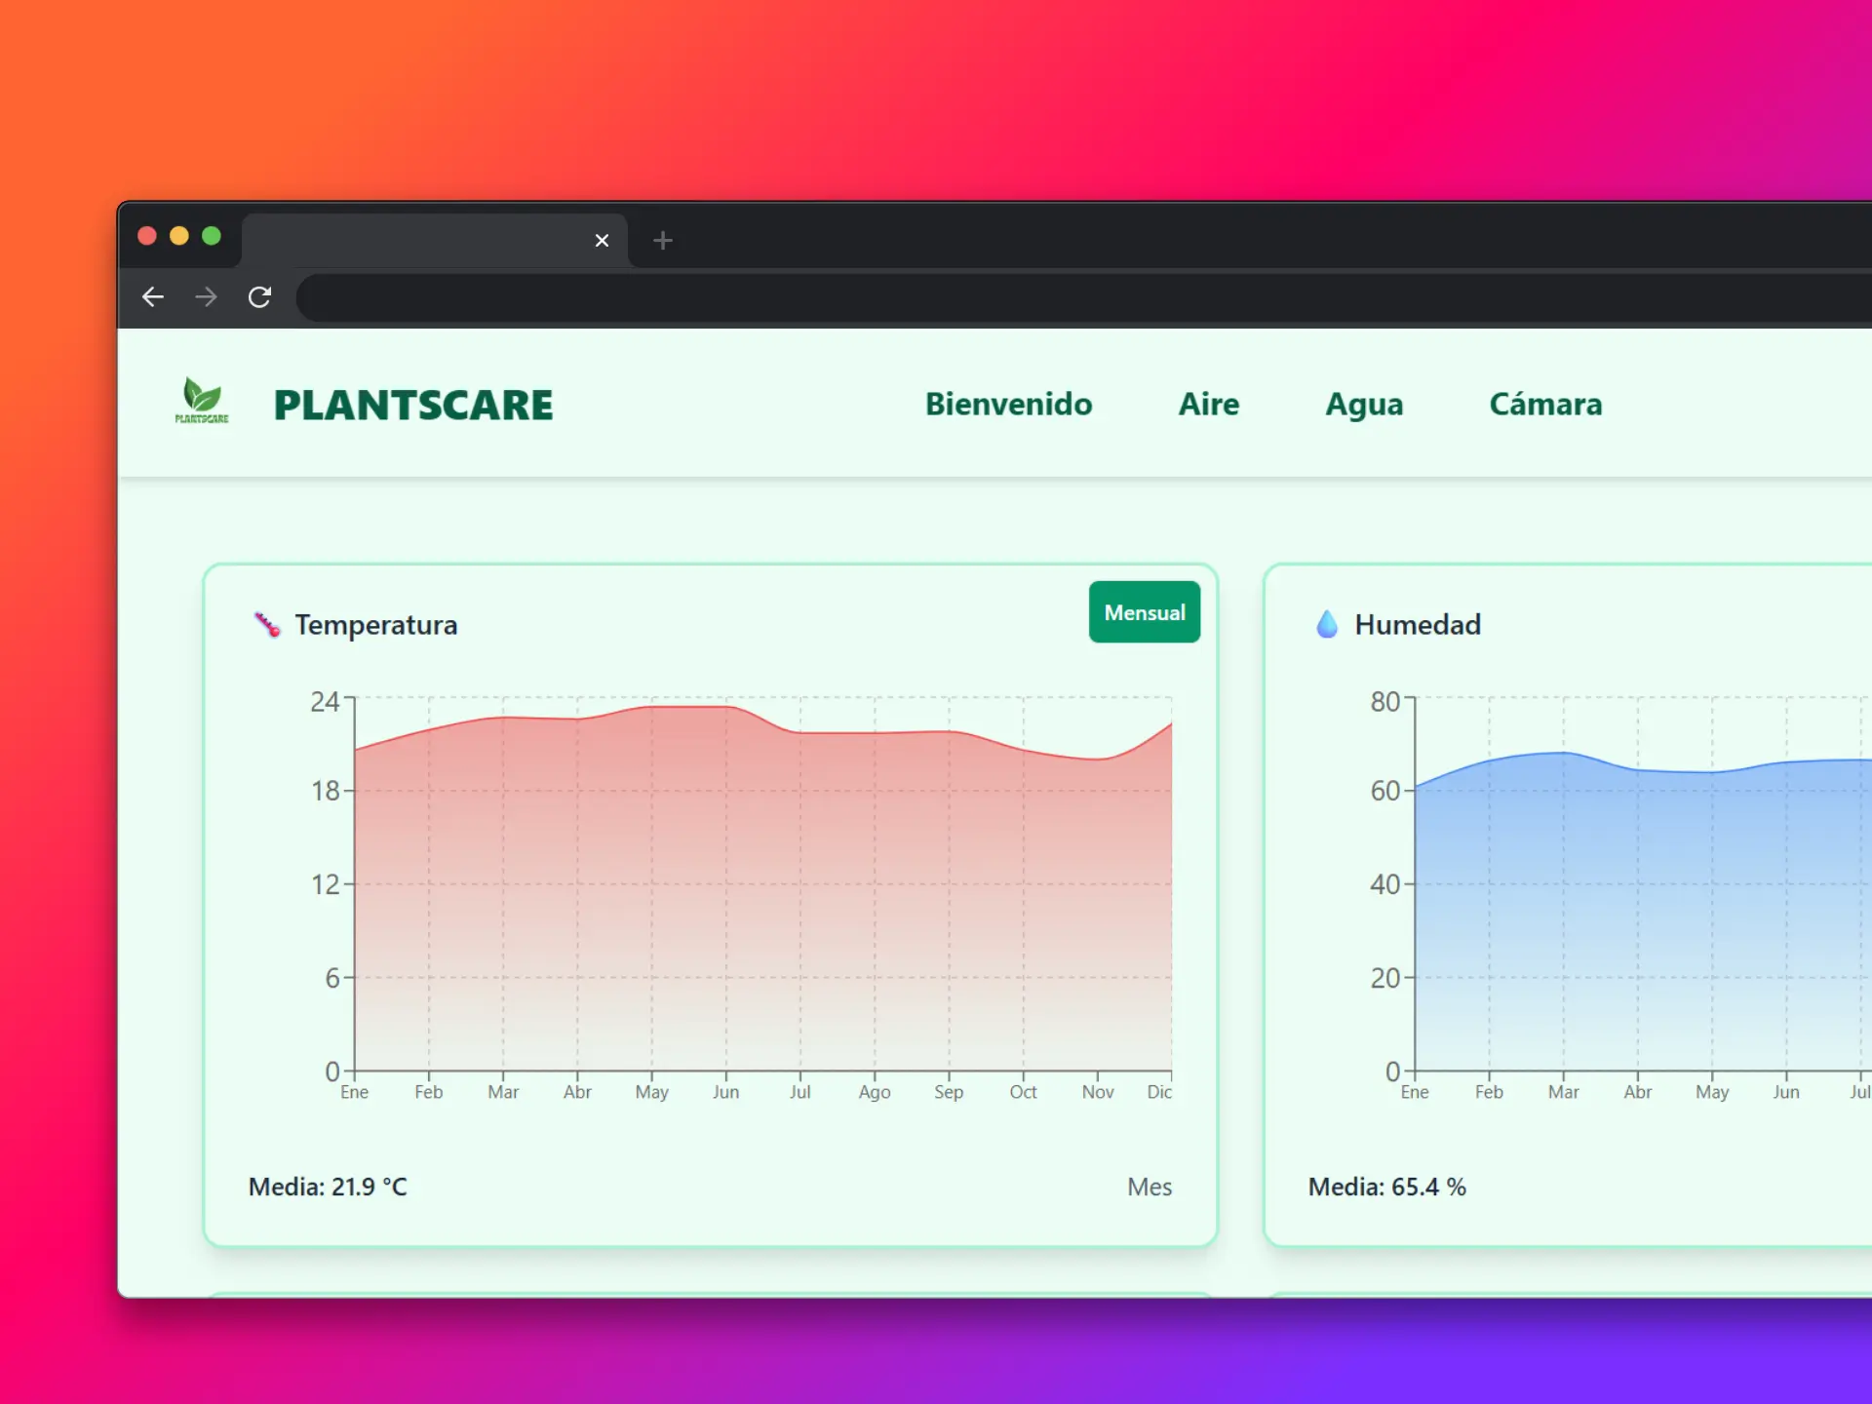
Task: Click the browser back arrow
Action: [x=152, y=297]
